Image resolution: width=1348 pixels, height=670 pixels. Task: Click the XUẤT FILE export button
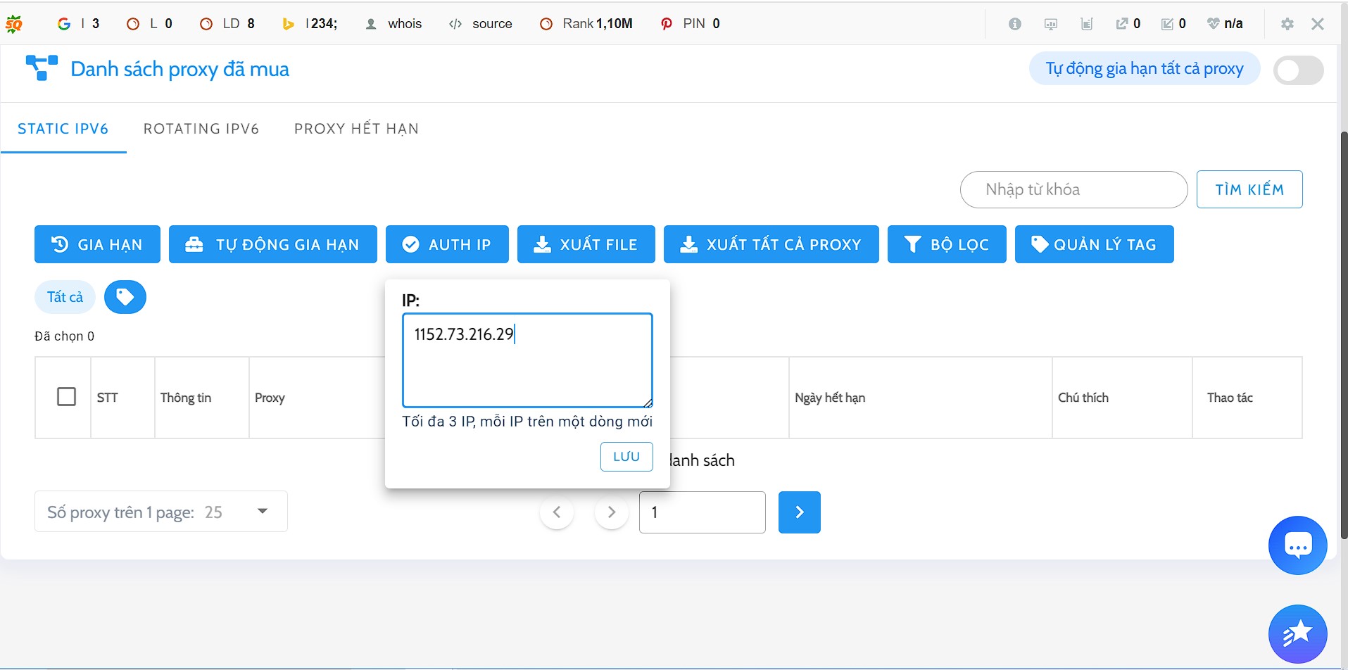point(586,244)
